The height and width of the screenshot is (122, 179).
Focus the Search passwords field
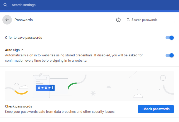click(153, 20)
